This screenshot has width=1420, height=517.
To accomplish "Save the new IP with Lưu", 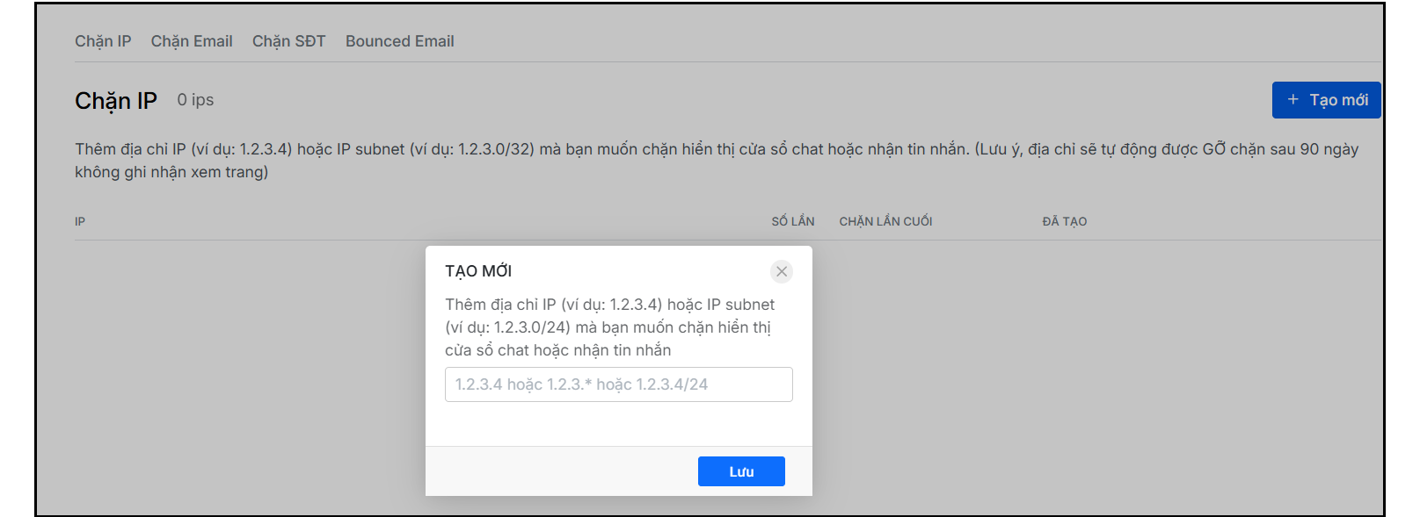I will (741, 471).
